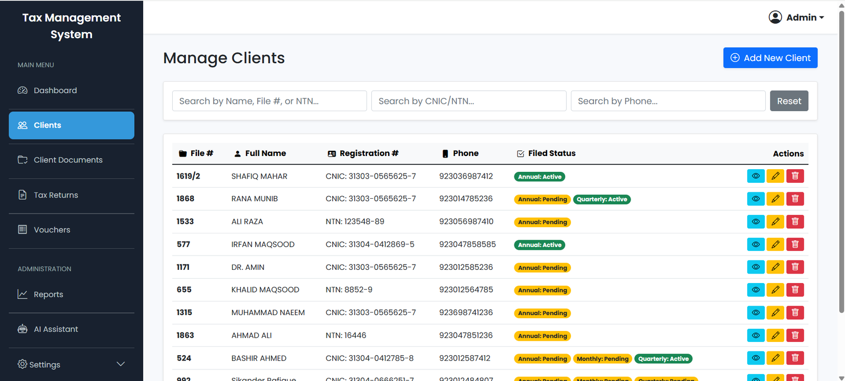Click the name AHMAD ALI

[251, 335]
